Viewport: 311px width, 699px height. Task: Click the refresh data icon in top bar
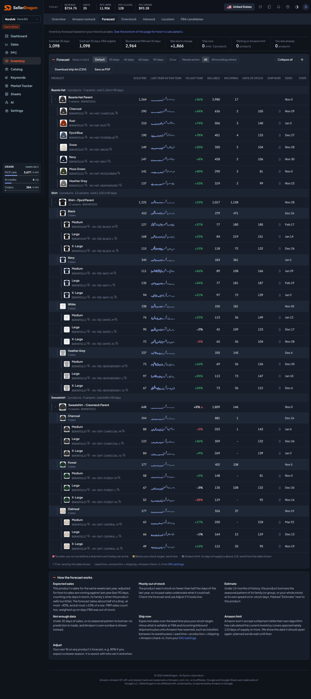[260, 7]
